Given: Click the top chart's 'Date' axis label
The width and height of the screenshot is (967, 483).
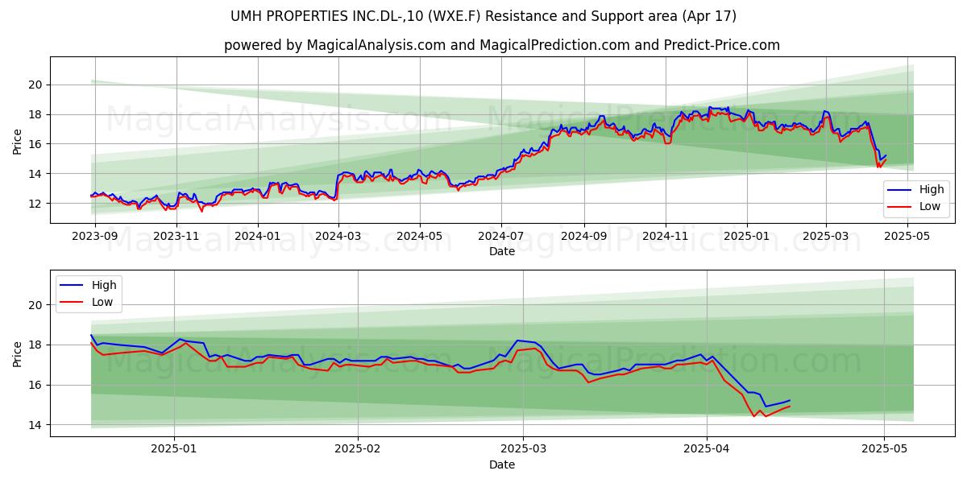Looking at the screenshot, I should click(501, 251).
